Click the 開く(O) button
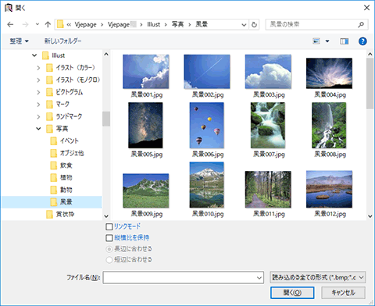 tap(292, 293)
